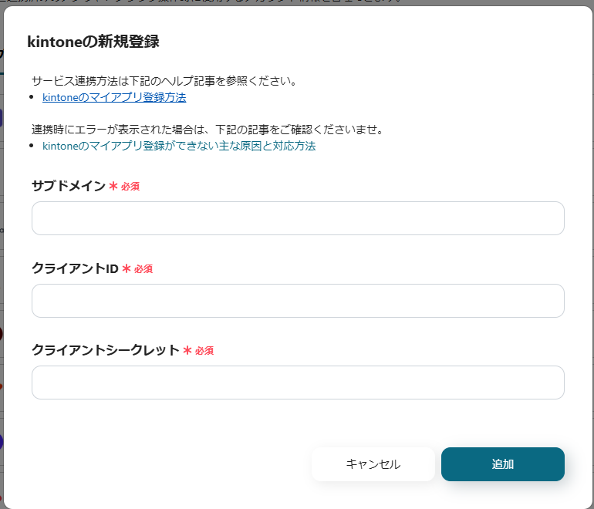Submit with the 追加 button
594x509 pixels.
[503, 464]
